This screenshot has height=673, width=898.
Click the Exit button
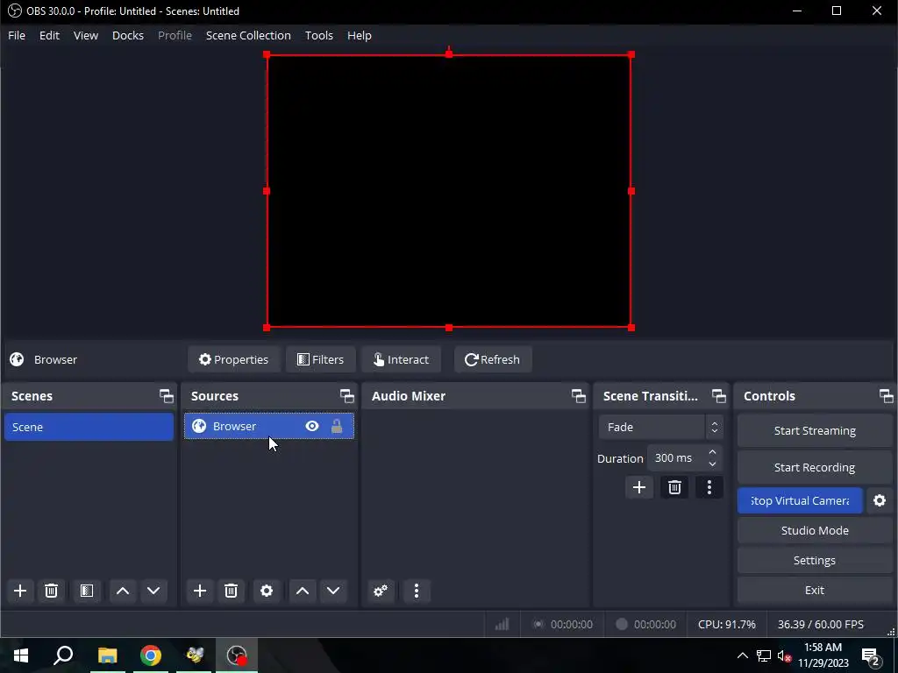(x=815, y=590)
